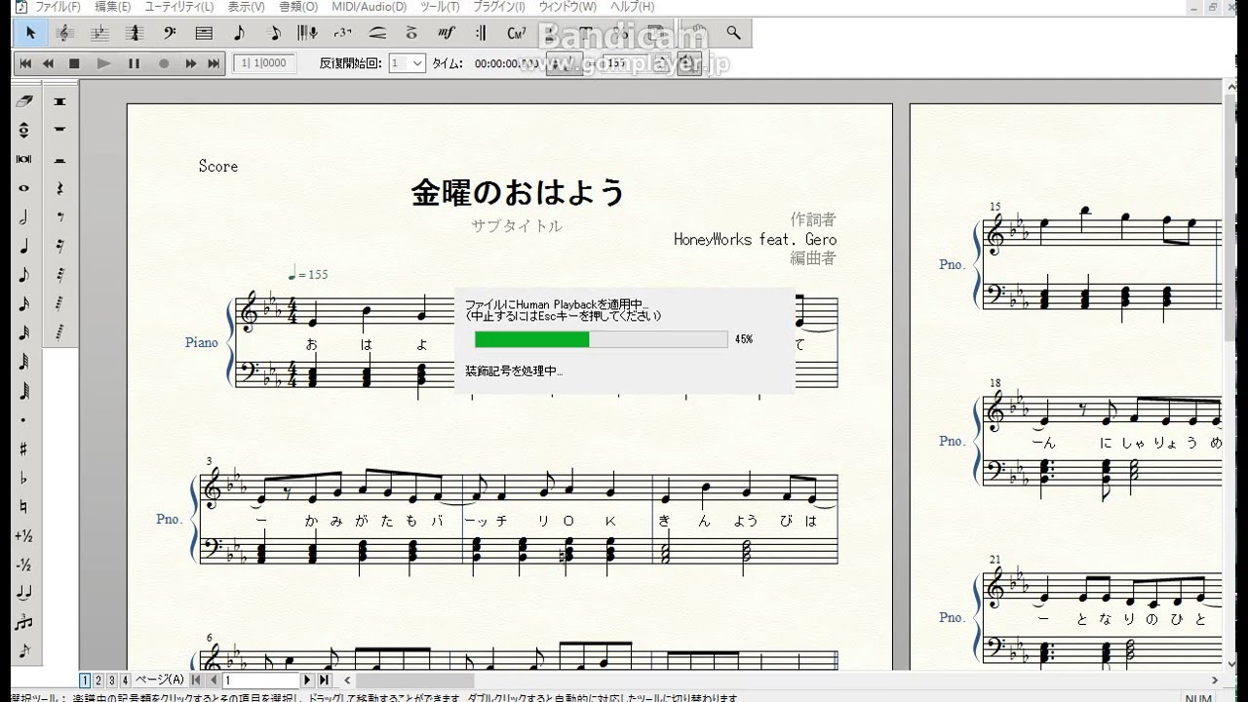Pause playback
1248x702 pixels.
pyautogui.click(x=134, y=63)
